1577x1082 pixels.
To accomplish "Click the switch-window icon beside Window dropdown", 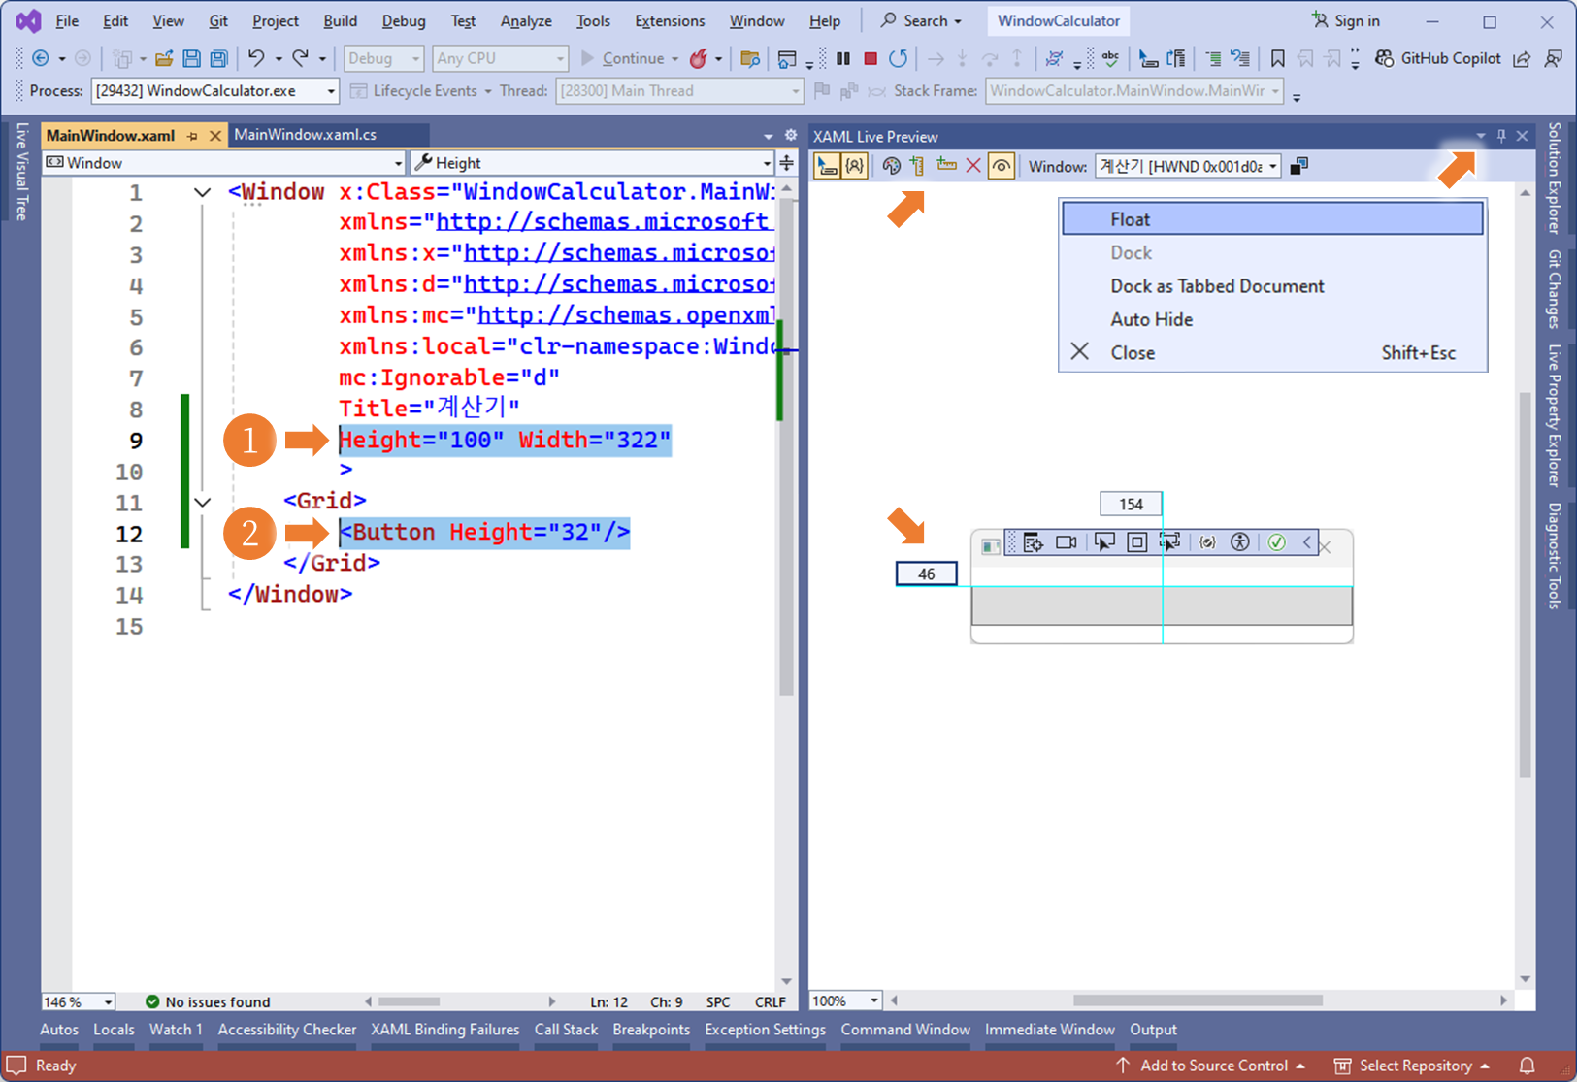I will coord(1299,166).
